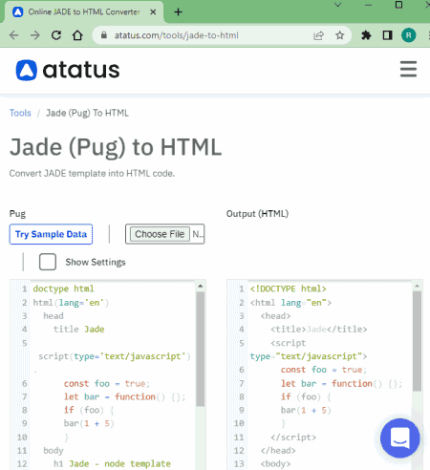Click the '<body>' line in HTML output

tap(275, 464)
